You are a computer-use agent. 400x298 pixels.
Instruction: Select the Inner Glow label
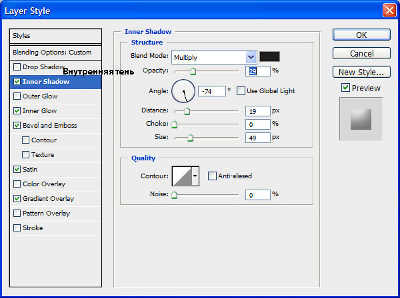pos(39,110)
